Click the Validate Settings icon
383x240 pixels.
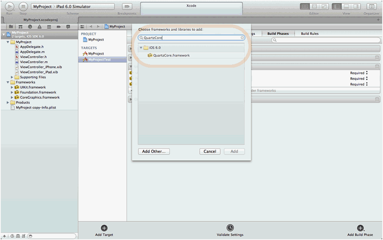coord(230,228)
